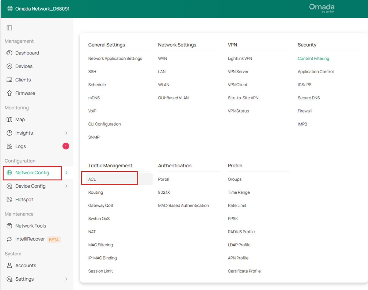Open Application Control settings
The width and height of the screenshot is (368, 290).
(x=316, y=72)
